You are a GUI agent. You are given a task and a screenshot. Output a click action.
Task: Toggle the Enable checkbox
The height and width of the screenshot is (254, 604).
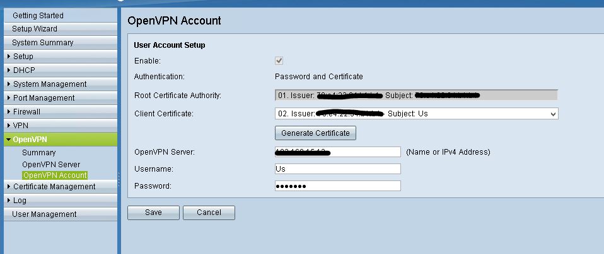pyautogui.click(x=279, y=61)
